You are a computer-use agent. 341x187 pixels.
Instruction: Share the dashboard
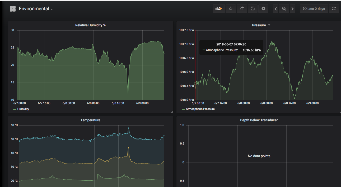coord(241,9)
